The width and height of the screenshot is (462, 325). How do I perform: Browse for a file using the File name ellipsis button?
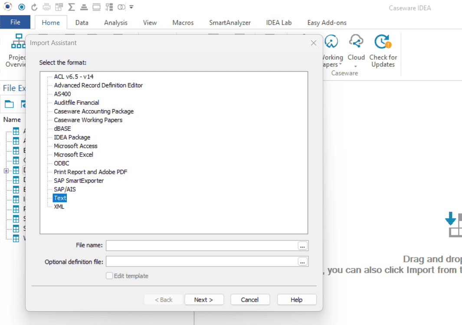[302, 246]
